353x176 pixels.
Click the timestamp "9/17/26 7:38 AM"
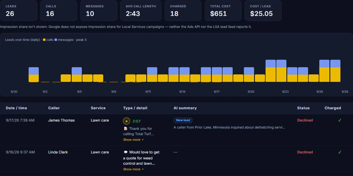pos(20,120)
